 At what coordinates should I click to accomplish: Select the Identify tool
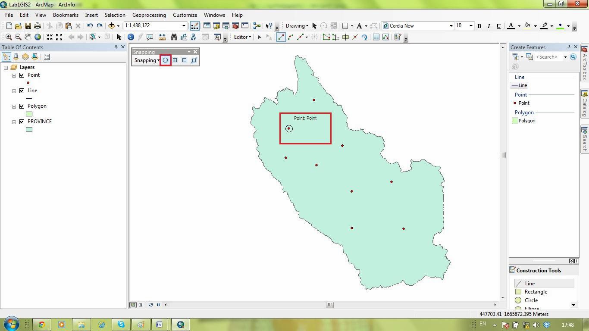click(x=131, y=37)
